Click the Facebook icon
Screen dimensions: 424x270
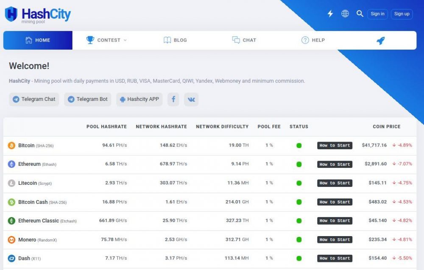point(173,99)
